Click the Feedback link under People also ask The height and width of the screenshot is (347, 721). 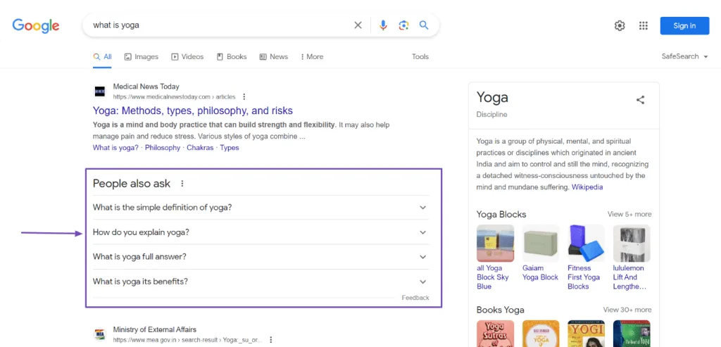(415, 298)
